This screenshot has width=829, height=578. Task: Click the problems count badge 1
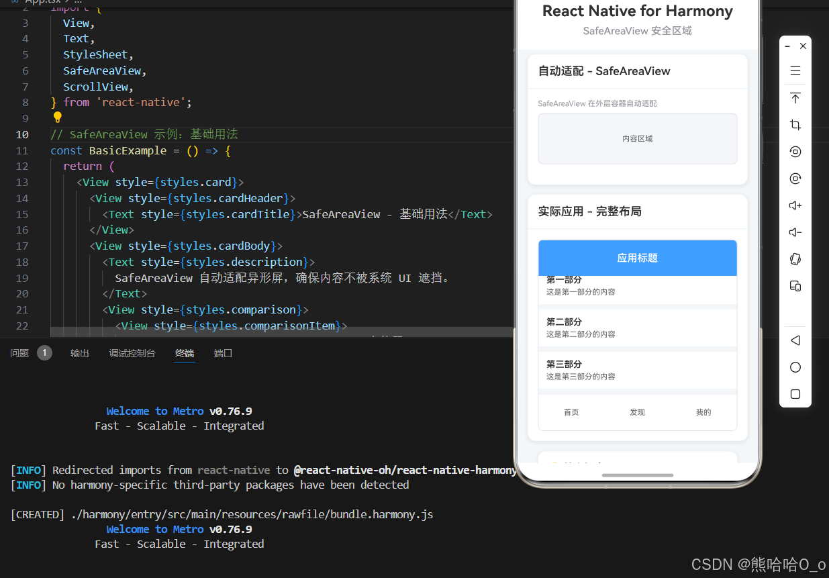click(x=44, y=353)
